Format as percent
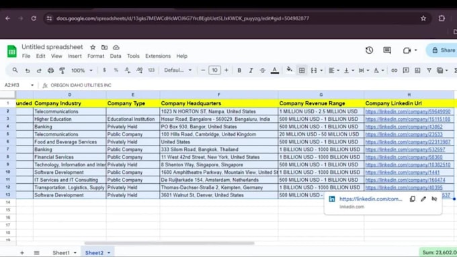 (116, 70)
